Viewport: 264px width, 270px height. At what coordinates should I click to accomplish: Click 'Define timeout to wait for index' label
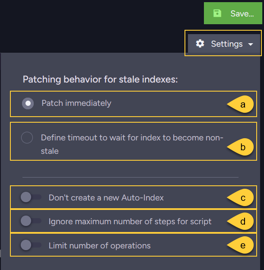point(132,144)
